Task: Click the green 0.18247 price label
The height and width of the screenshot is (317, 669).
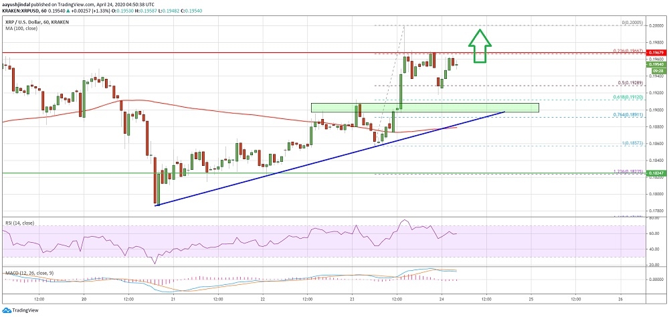Action: click(x=656, y=174)
